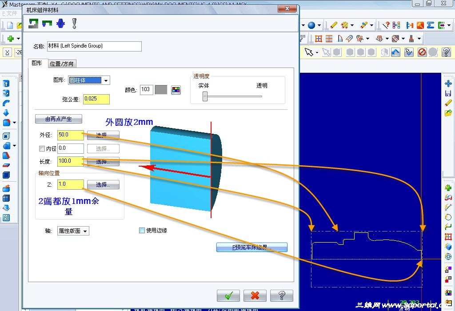Click the 长度 field showing 100.0
Viewport: 455px width, 311px height.
(71, 161)
